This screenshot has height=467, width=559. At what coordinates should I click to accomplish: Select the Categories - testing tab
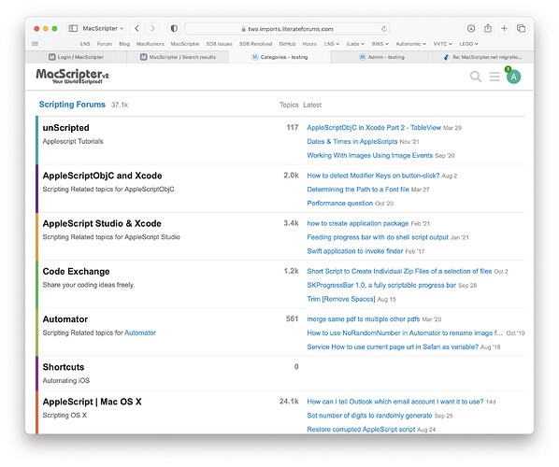(279, 57)
